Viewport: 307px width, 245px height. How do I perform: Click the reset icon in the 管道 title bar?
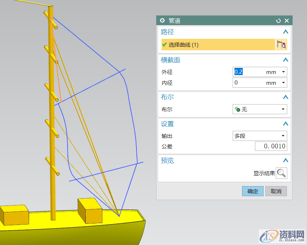click(x=278, y=20)
